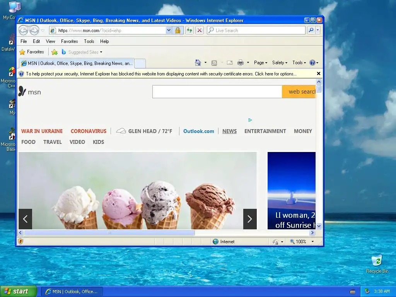Click the browser Back arrow button
The width and height of the screenshot is (396, 297).
click(24, 31)
